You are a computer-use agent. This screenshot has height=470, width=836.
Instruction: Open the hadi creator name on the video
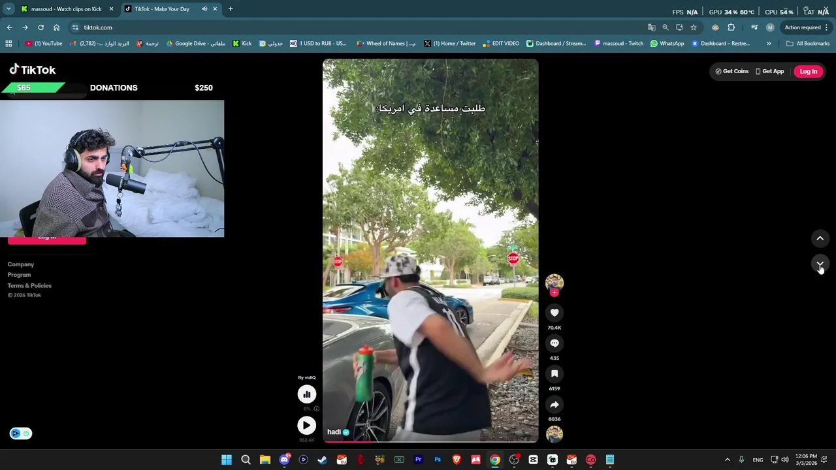click(x=334, y=432)
